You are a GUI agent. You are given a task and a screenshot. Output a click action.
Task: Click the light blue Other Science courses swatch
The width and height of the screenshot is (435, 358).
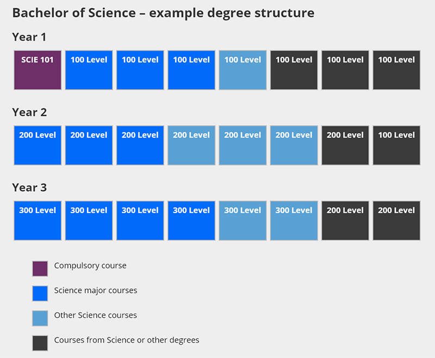40,318
